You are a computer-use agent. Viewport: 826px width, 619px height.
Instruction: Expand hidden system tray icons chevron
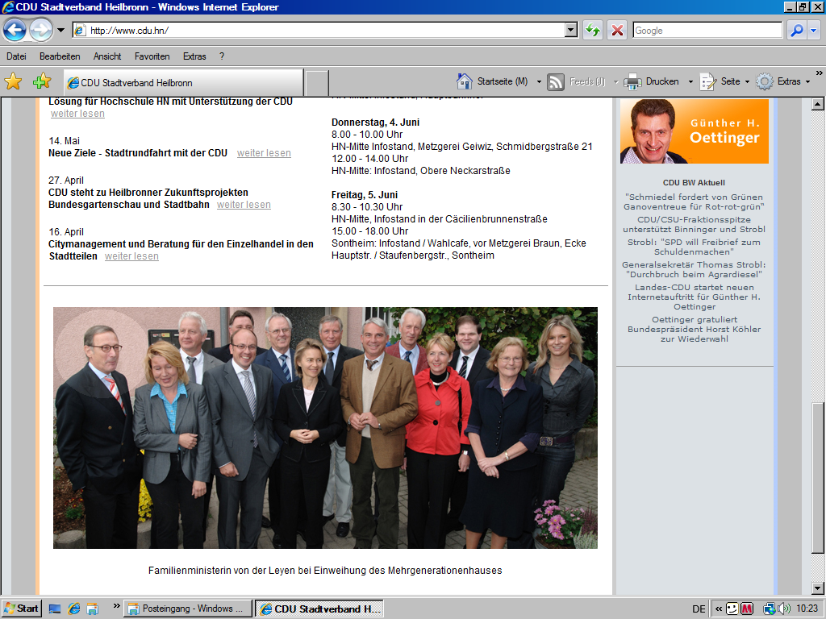tap(717, 609)
